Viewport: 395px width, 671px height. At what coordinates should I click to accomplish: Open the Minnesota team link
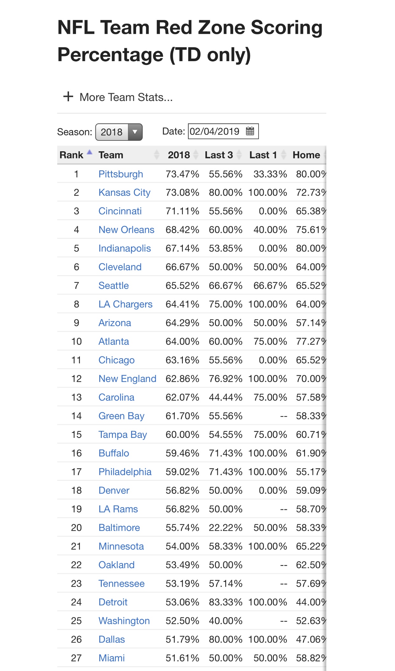(121, 546)
